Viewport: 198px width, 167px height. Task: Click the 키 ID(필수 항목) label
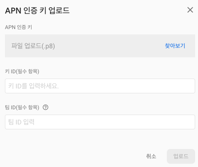click(x=22, y=71)
